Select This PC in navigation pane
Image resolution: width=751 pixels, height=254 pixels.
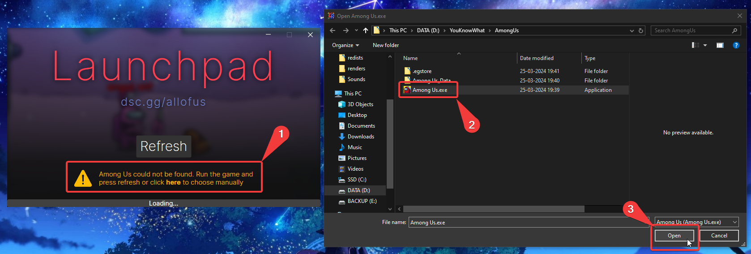(x=353, y=94)
